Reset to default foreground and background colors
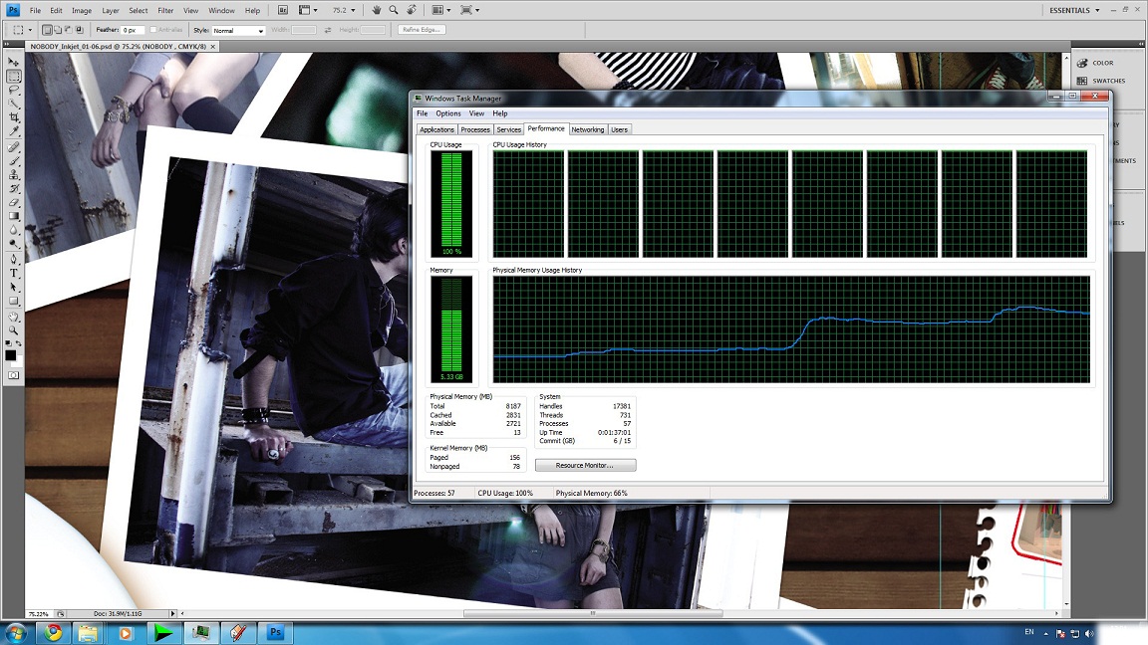The width and height of the screenshot is (1148, 645). pyautogui.click(x=9, y=343)
